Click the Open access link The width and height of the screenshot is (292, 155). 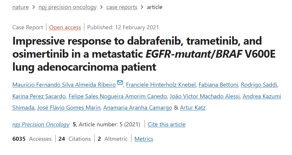click(65, 28)
